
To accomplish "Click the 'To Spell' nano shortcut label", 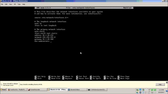I will pyautogui.click(x=97, y=78).
